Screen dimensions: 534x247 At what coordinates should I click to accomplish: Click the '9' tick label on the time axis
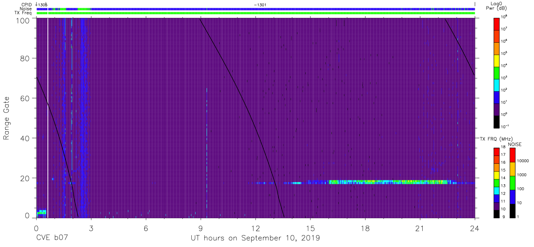pyautogui.click(x=200, y=228)
